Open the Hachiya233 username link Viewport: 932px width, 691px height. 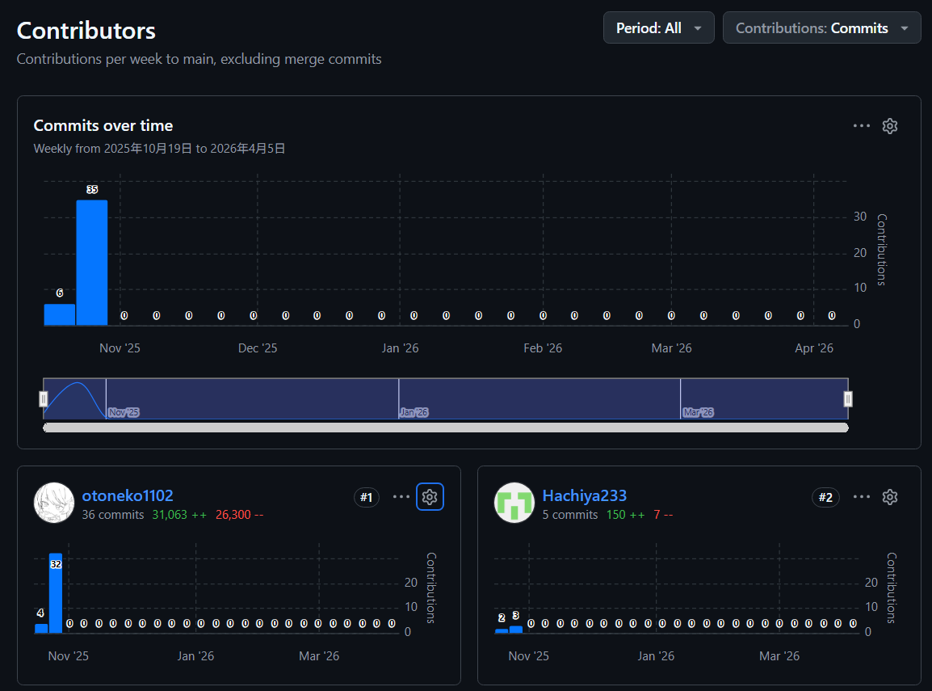[585, 495]
